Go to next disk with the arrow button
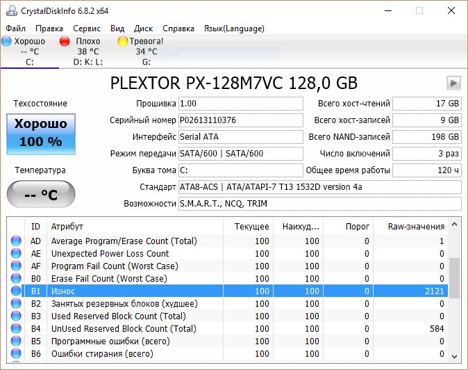Screen dimensions: 468x370 coord(453,83)
